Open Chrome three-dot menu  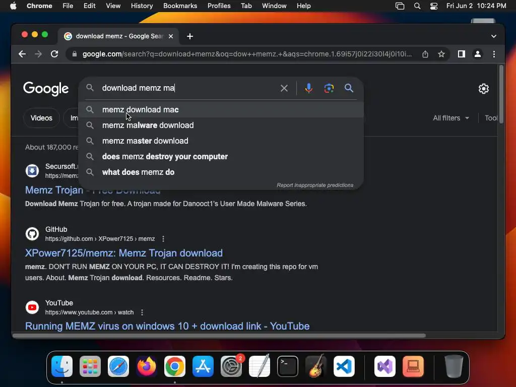[x=494, y=54]
